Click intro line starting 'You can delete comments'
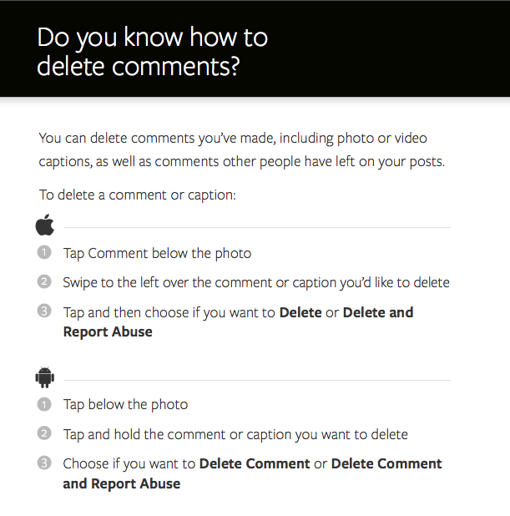Screen dimensions: 510x516 [233, 138]
